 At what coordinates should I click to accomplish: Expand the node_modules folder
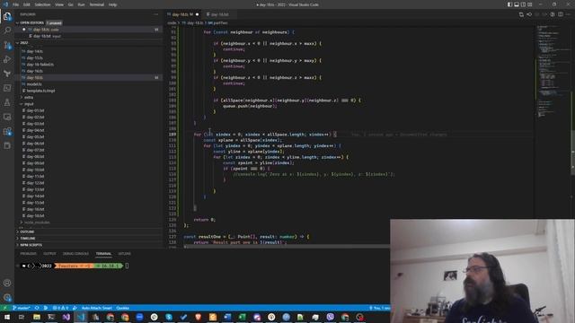coord(37,223)
